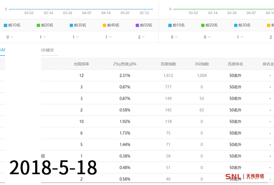Toggle 前50名 legend in blue-line chart
274x185 pixels.
pyautogui.click(x=144, y=25)
